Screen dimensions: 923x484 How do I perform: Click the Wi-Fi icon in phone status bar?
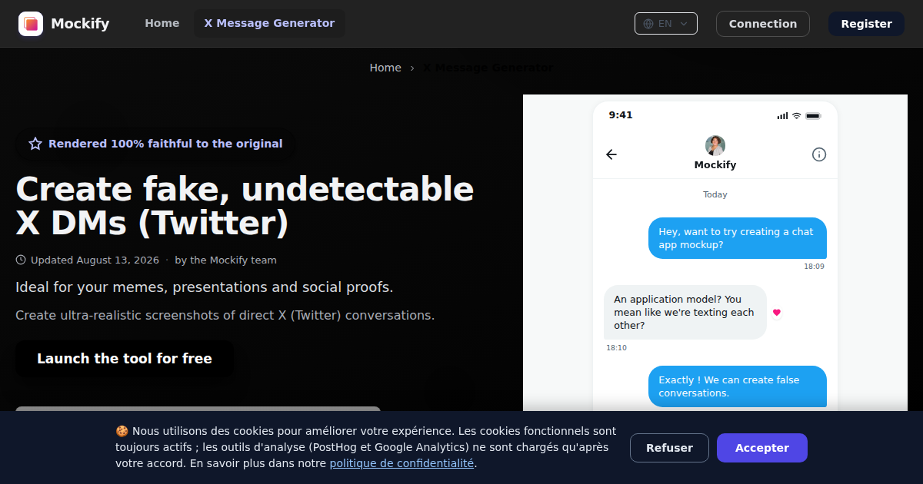pos(797,115)
